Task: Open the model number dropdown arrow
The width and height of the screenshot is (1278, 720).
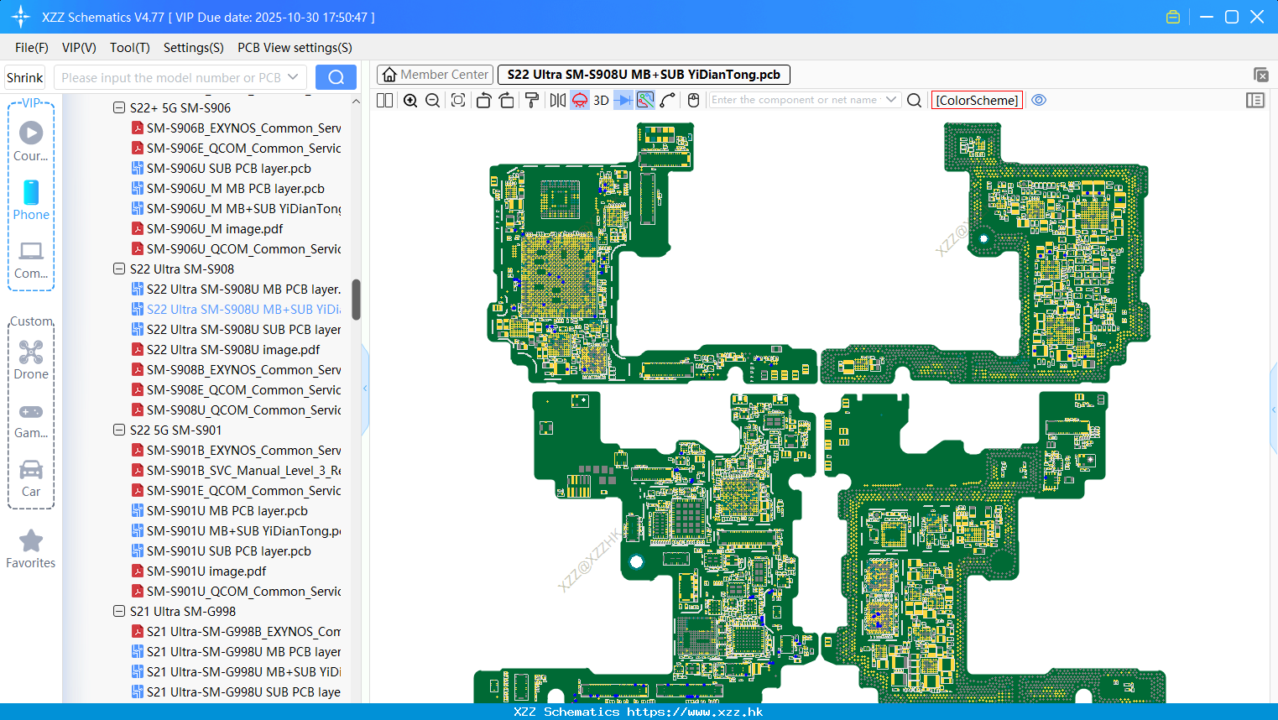Action: point(293,77)
